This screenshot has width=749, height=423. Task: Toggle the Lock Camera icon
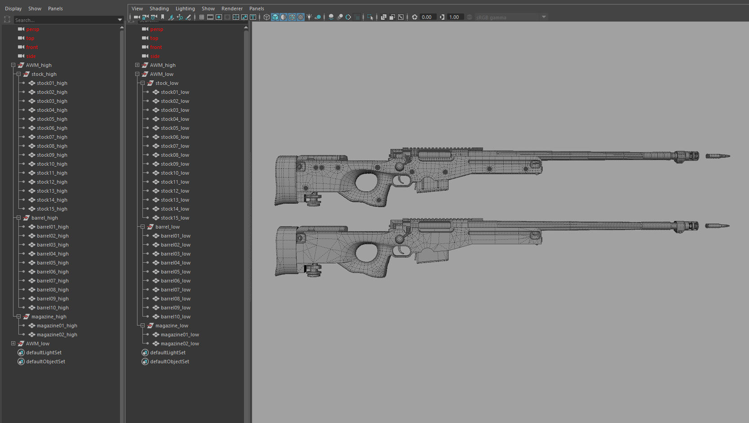tap(145, 17)
